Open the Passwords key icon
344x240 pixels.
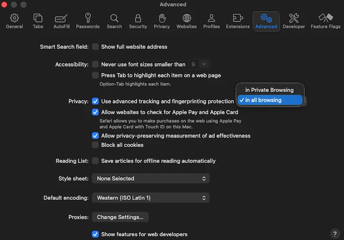[87, 21]
